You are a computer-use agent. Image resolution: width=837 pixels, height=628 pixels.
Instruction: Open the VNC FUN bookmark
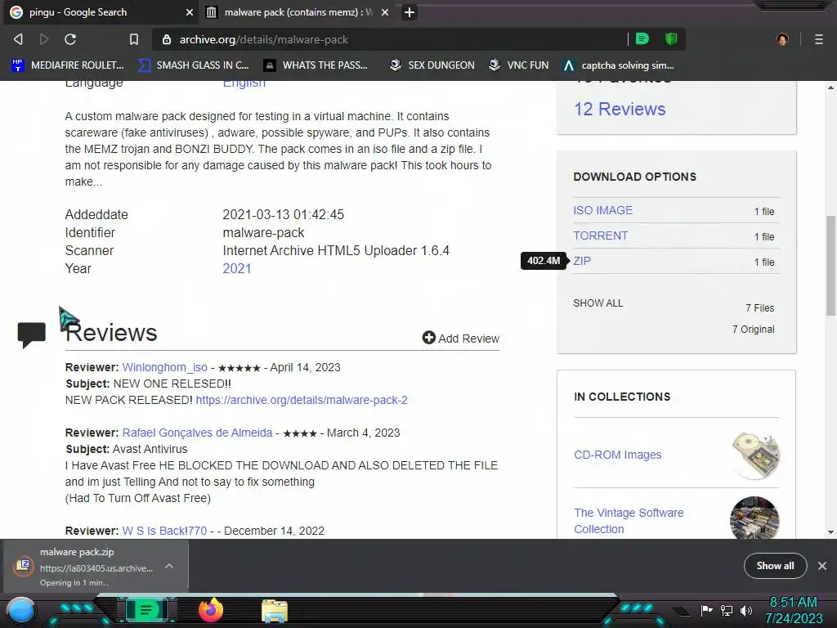pos(519,65)
